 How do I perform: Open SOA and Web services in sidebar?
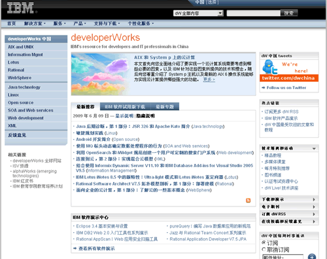(x=36, y=110)
